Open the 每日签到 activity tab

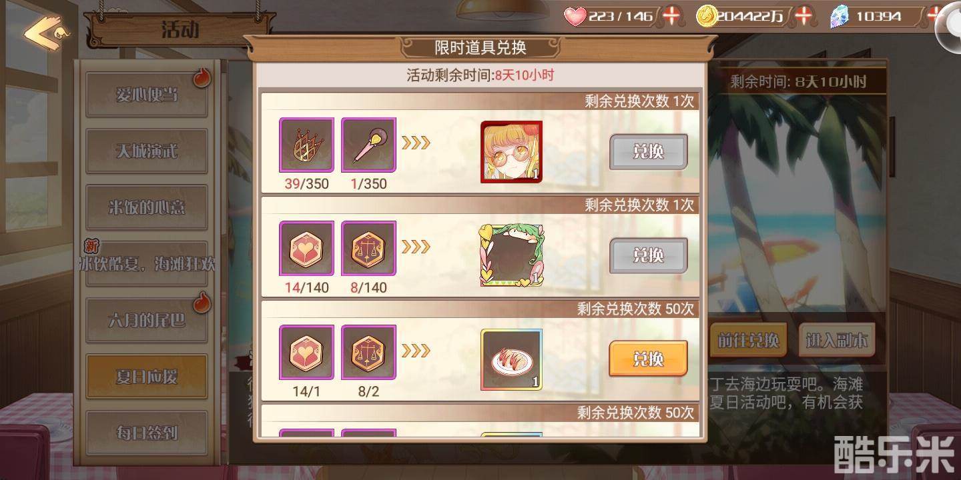click(x=147, y=433)
